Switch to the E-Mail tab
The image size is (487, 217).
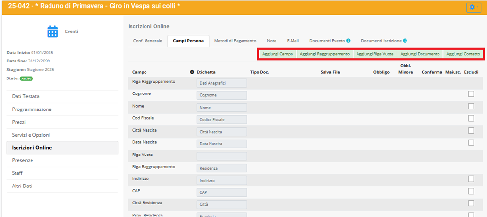(293, 41)
